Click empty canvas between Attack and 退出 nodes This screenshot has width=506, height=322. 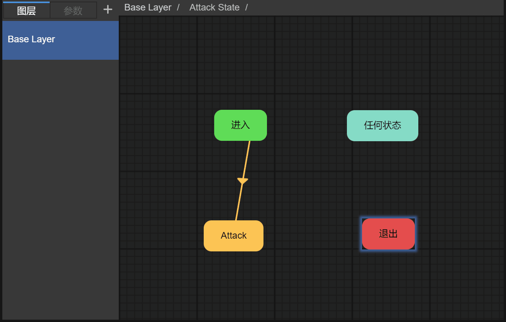click(312, 235)
